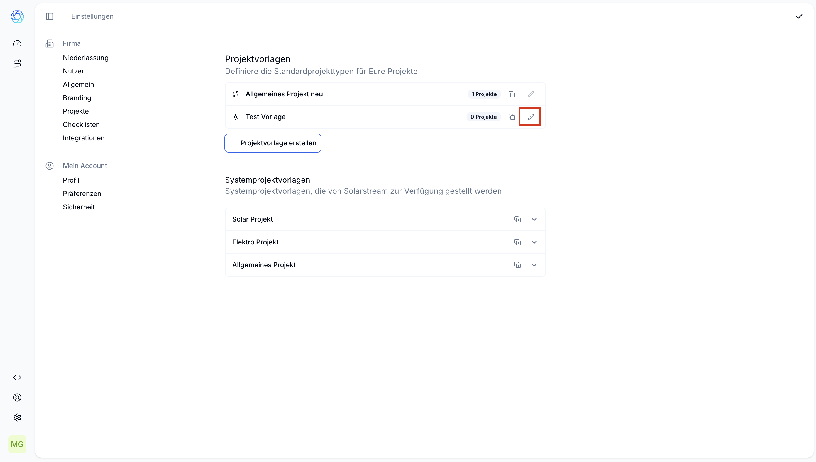The height and width of the screenshot is (462, 816).
Task: Expand the Elektro Projekt row
Action: click(x=534, y=242)
